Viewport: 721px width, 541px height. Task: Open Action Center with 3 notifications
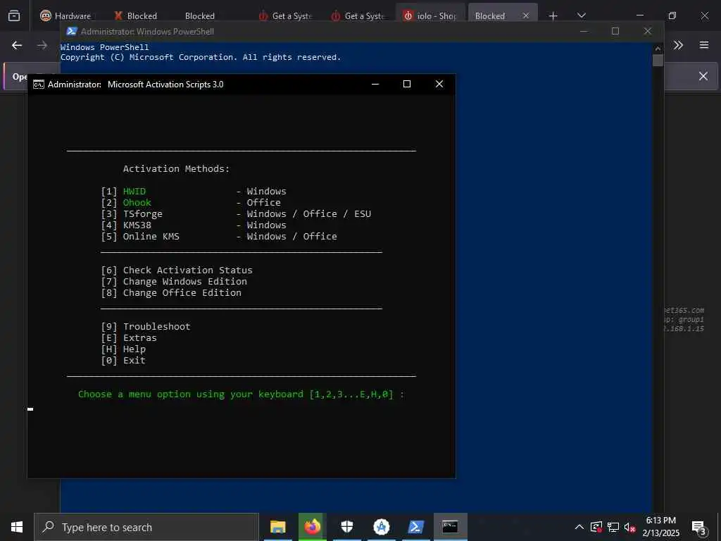699,527
